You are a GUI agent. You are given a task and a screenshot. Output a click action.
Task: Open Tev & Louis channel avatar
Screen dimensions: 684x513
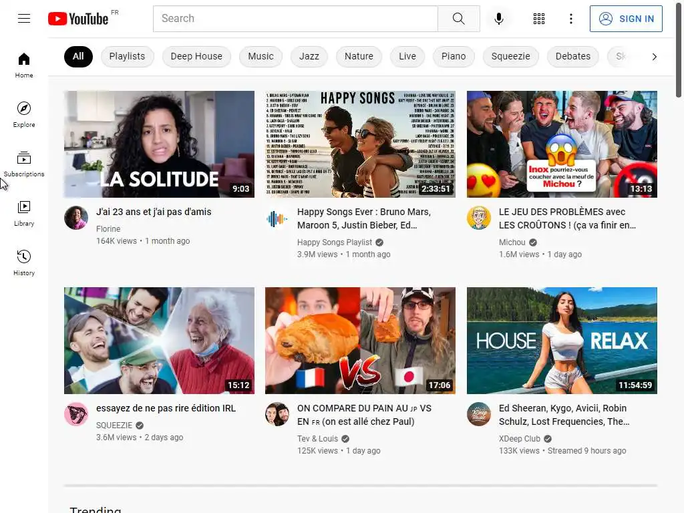pos(277,414)
